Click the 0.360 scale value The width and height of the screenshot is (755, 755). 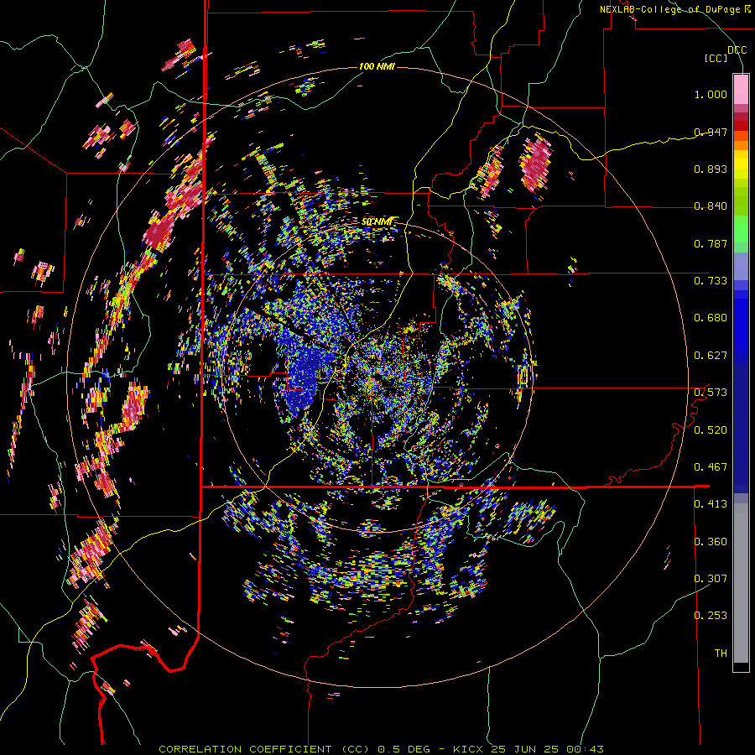click(711, 542)
